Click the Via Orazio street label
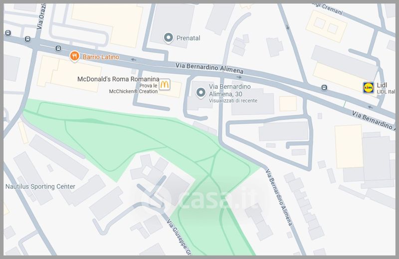This screenshot has width=399, height=259. tap(41, 16)
